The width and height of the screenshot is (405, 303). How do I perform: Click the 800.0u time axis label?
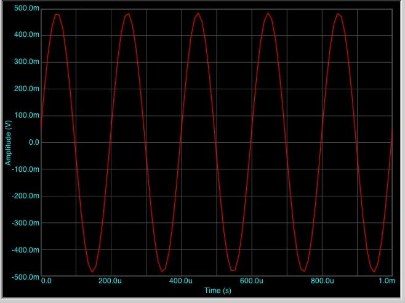click(322, 281)
